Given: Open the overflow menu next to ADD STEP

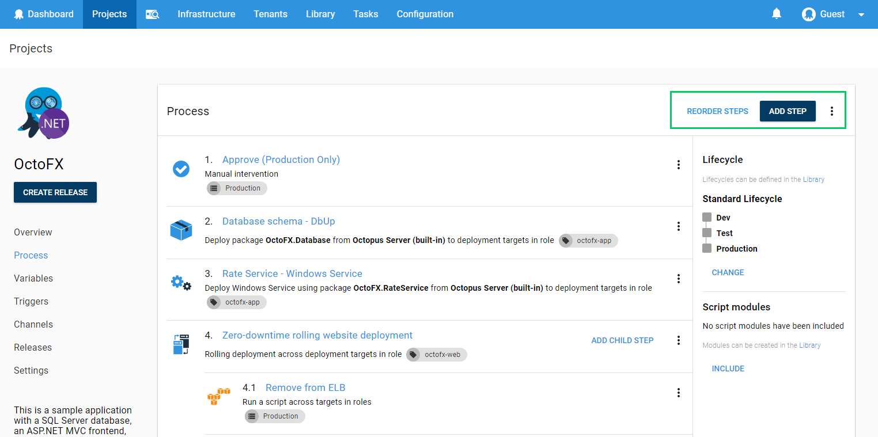Looking at the screenshot, I should click(x=832, y=111).
